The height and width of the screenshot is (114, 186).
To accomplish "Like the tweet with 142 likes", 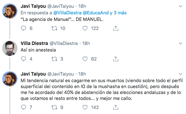I will (x=85, y=107).
